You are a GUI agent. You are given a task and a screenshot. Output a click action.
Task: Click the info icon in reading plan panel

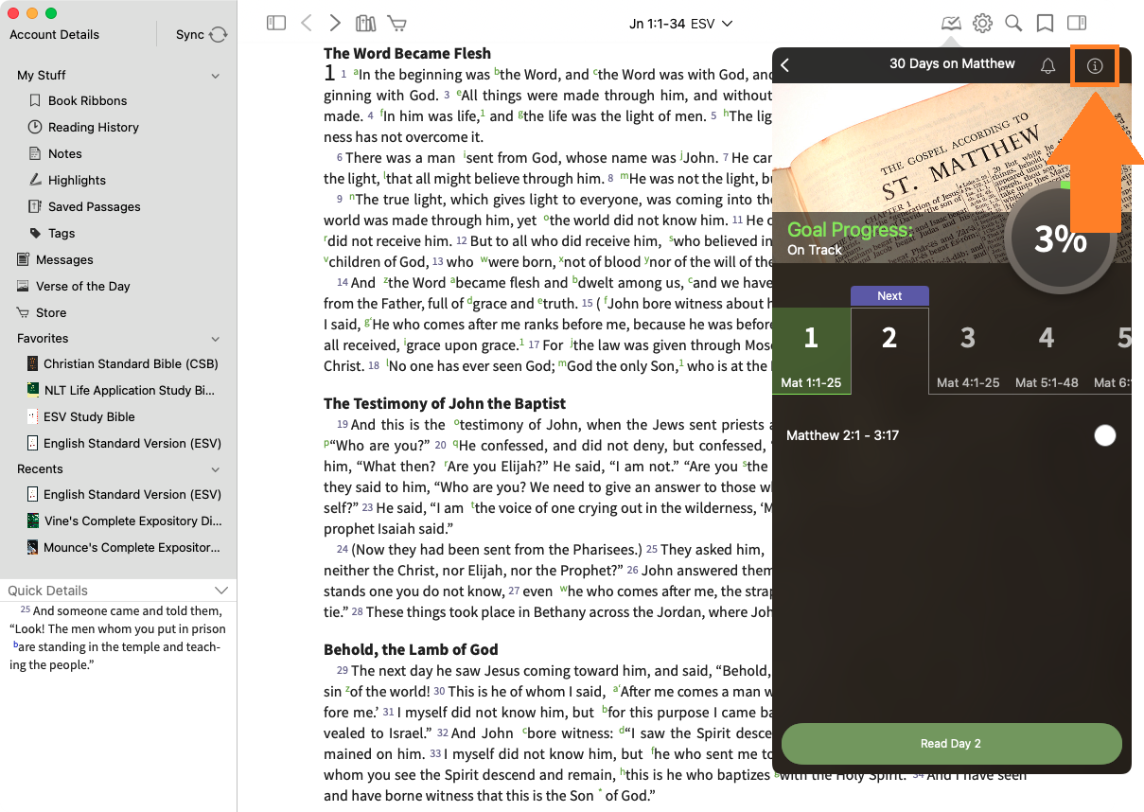click(1095, 66)
